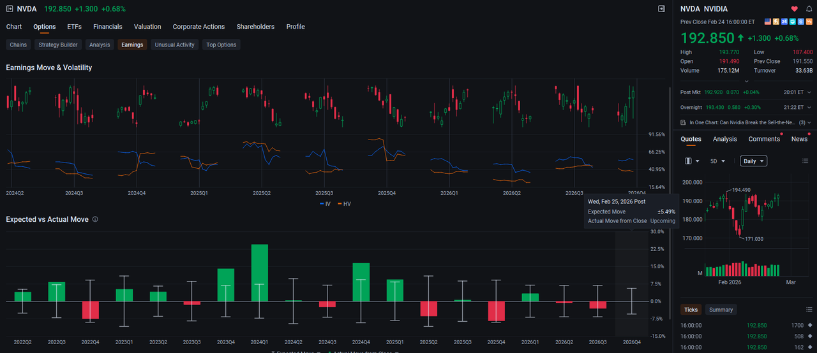
Task: Collapse the left sidebar with the panel icon
Action: tap(10, 9)
